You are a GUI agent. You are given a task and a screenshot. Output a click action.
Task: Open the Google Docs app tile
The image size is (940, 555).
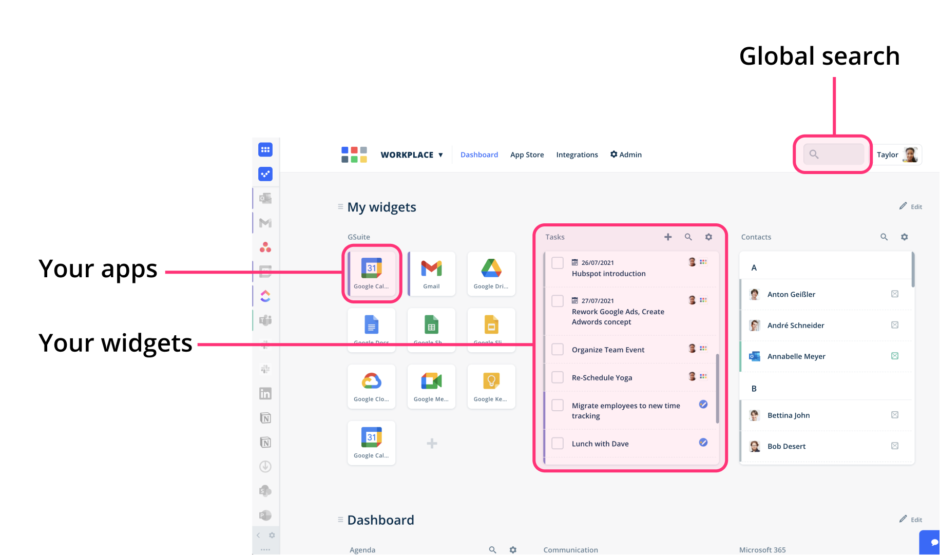[x=372, y=330]
